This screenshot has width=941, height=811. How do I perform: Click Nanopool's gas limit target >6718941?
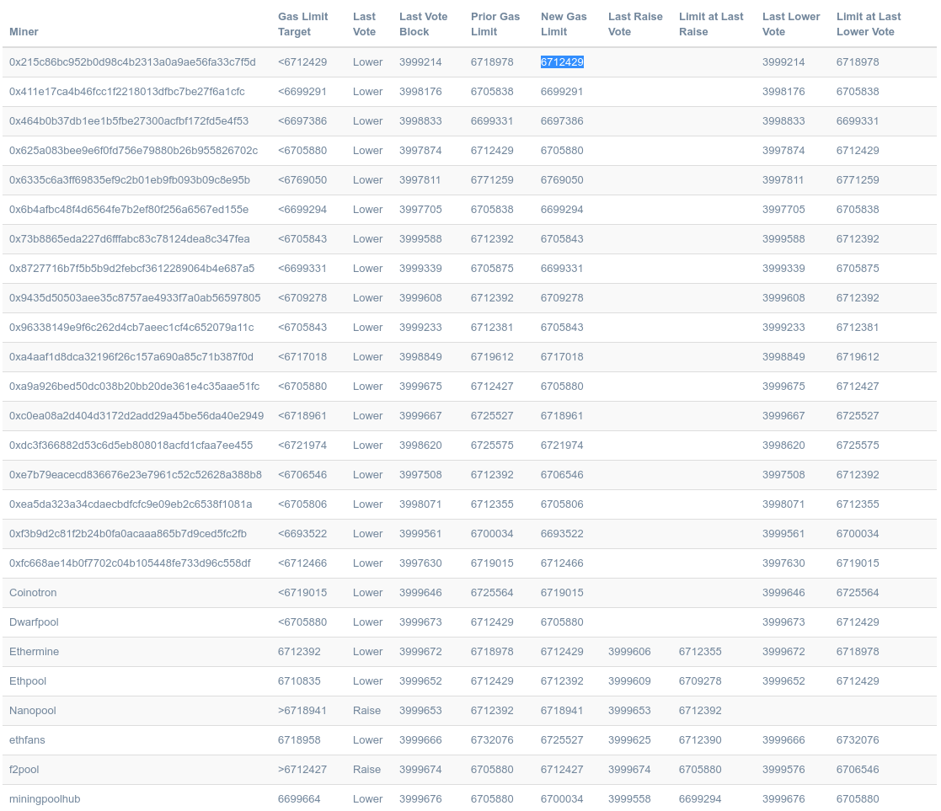pos(302,710)
